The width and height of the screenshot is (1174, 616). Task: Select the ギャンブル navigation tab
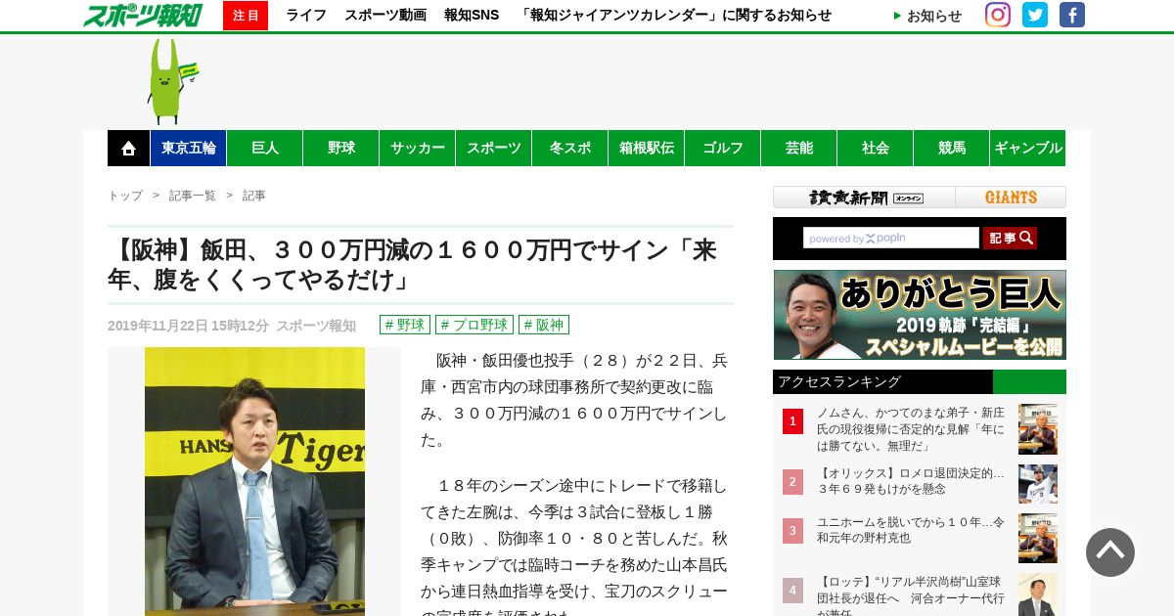[1028, 148]
